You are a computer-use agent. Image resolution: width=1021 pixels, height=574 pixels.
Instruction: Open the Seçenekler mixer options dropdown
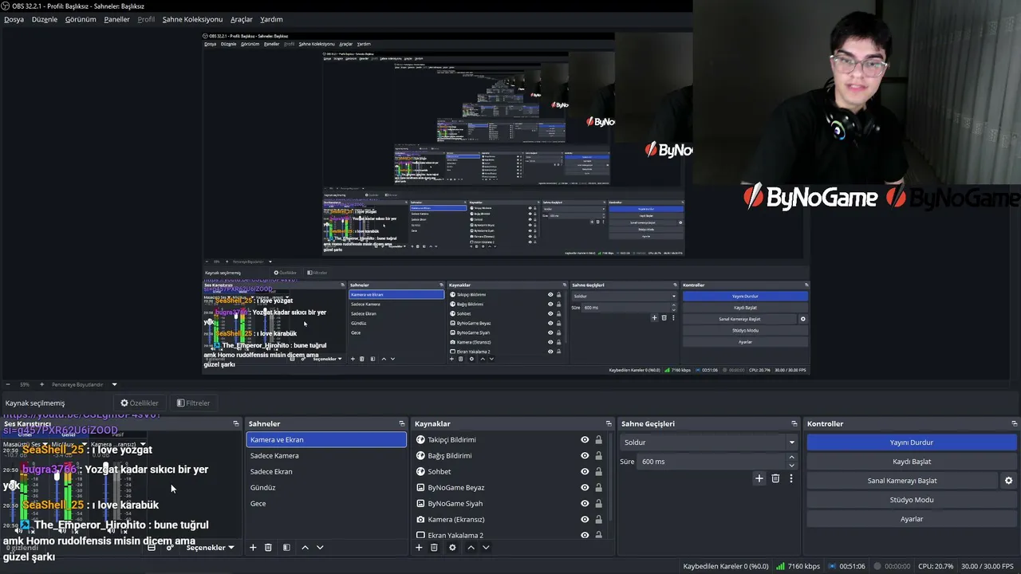(x=210, y=548)
